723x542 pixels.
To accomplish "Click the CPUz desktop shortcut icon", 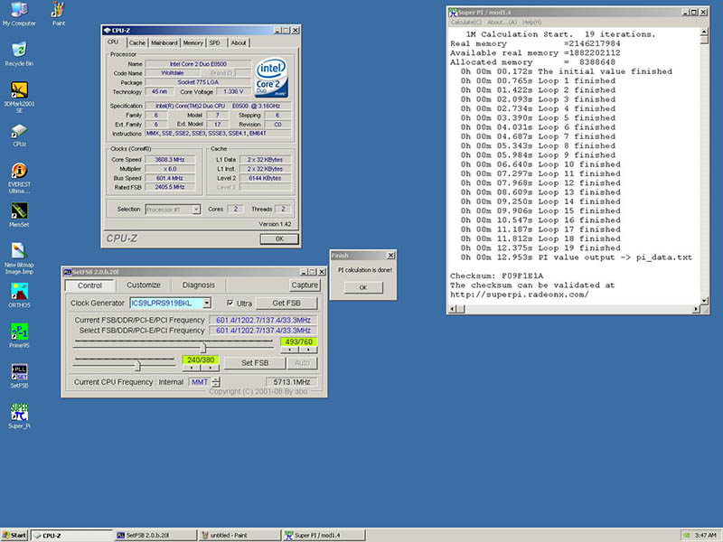I will click(x=19, y=135).
